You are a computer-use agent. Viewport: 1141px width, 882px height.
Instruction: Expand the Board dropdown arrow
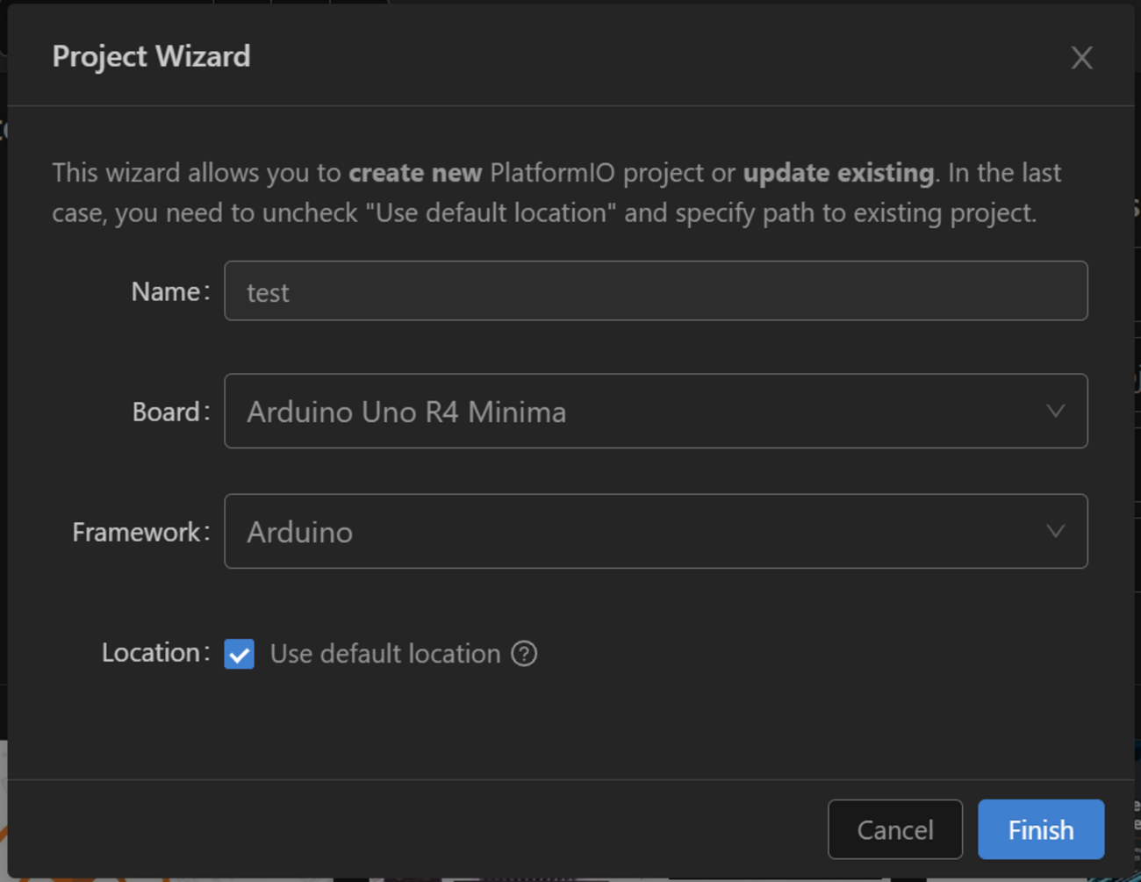(1055, 412)
